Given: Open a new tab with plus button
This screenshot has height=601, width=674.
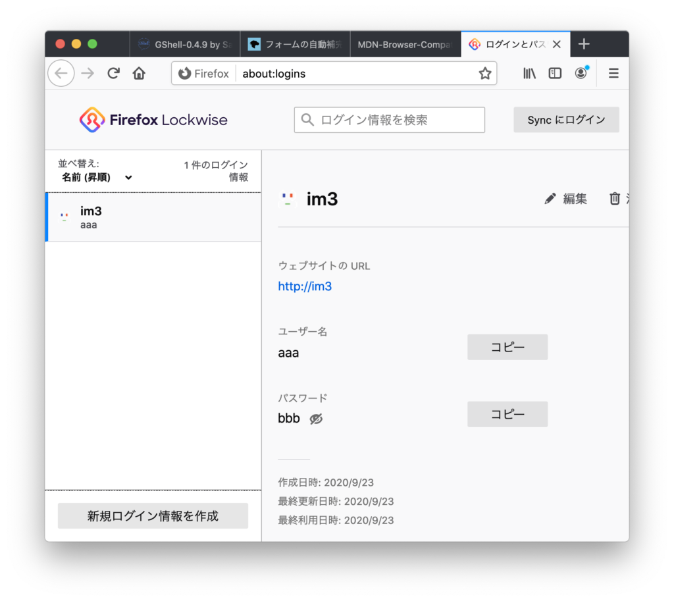Looking at the screenshot, I should 583,44.
